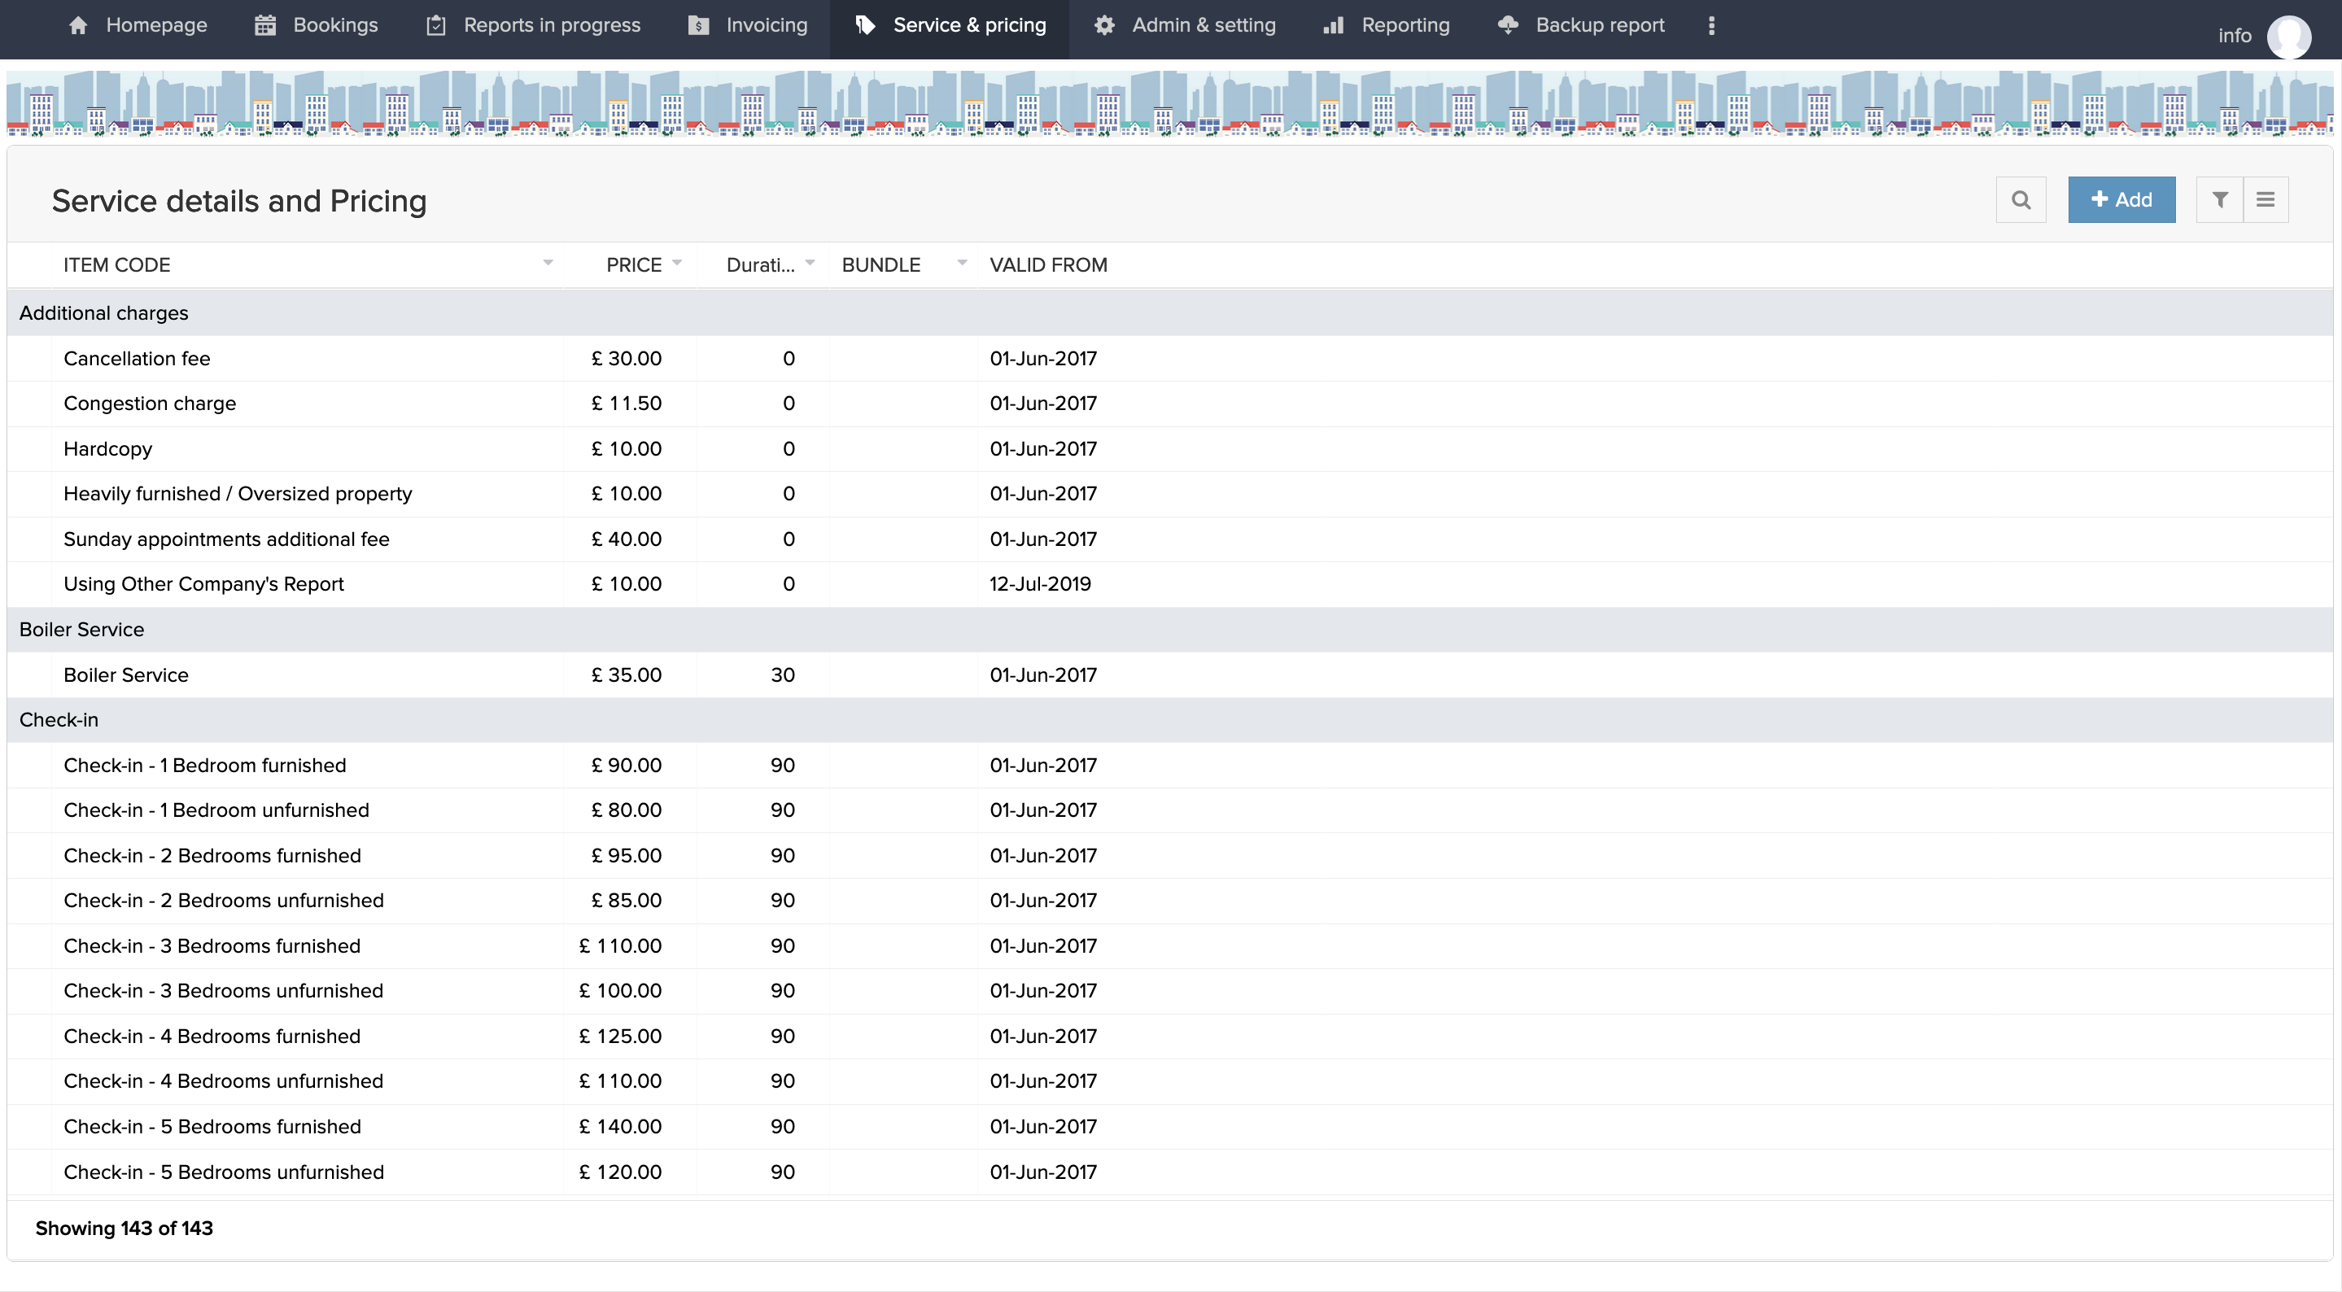Click the Bookings calendar icon
Screen dimensions: 2342x1292
pos(264,25)
